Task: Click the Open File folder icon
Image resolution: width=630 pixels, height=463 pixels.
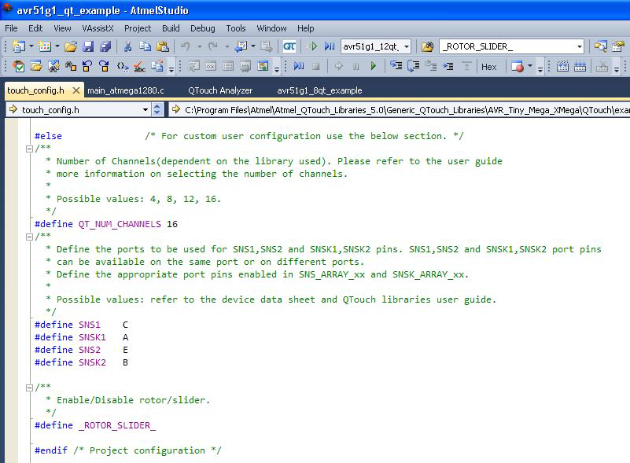Action: 71,47
